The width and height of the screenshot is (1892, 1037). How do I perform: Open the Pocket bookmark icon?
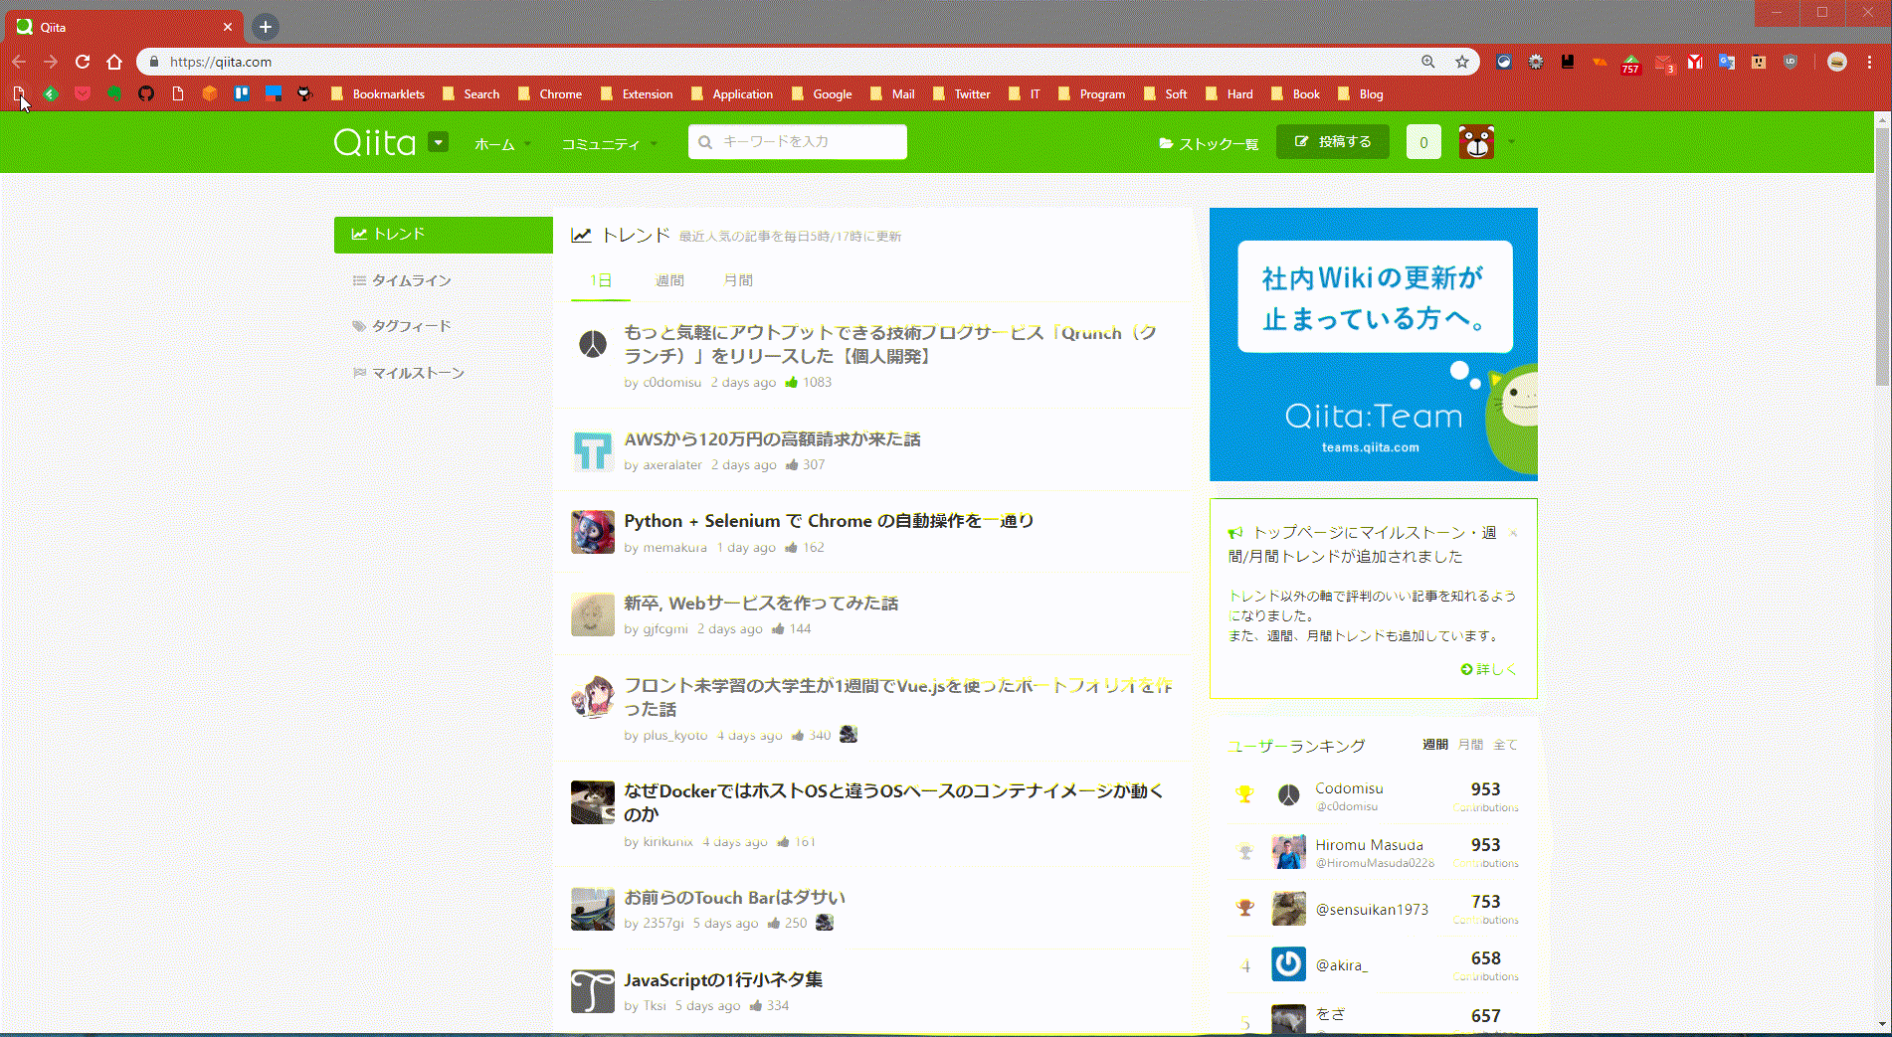tap(83, 93)
